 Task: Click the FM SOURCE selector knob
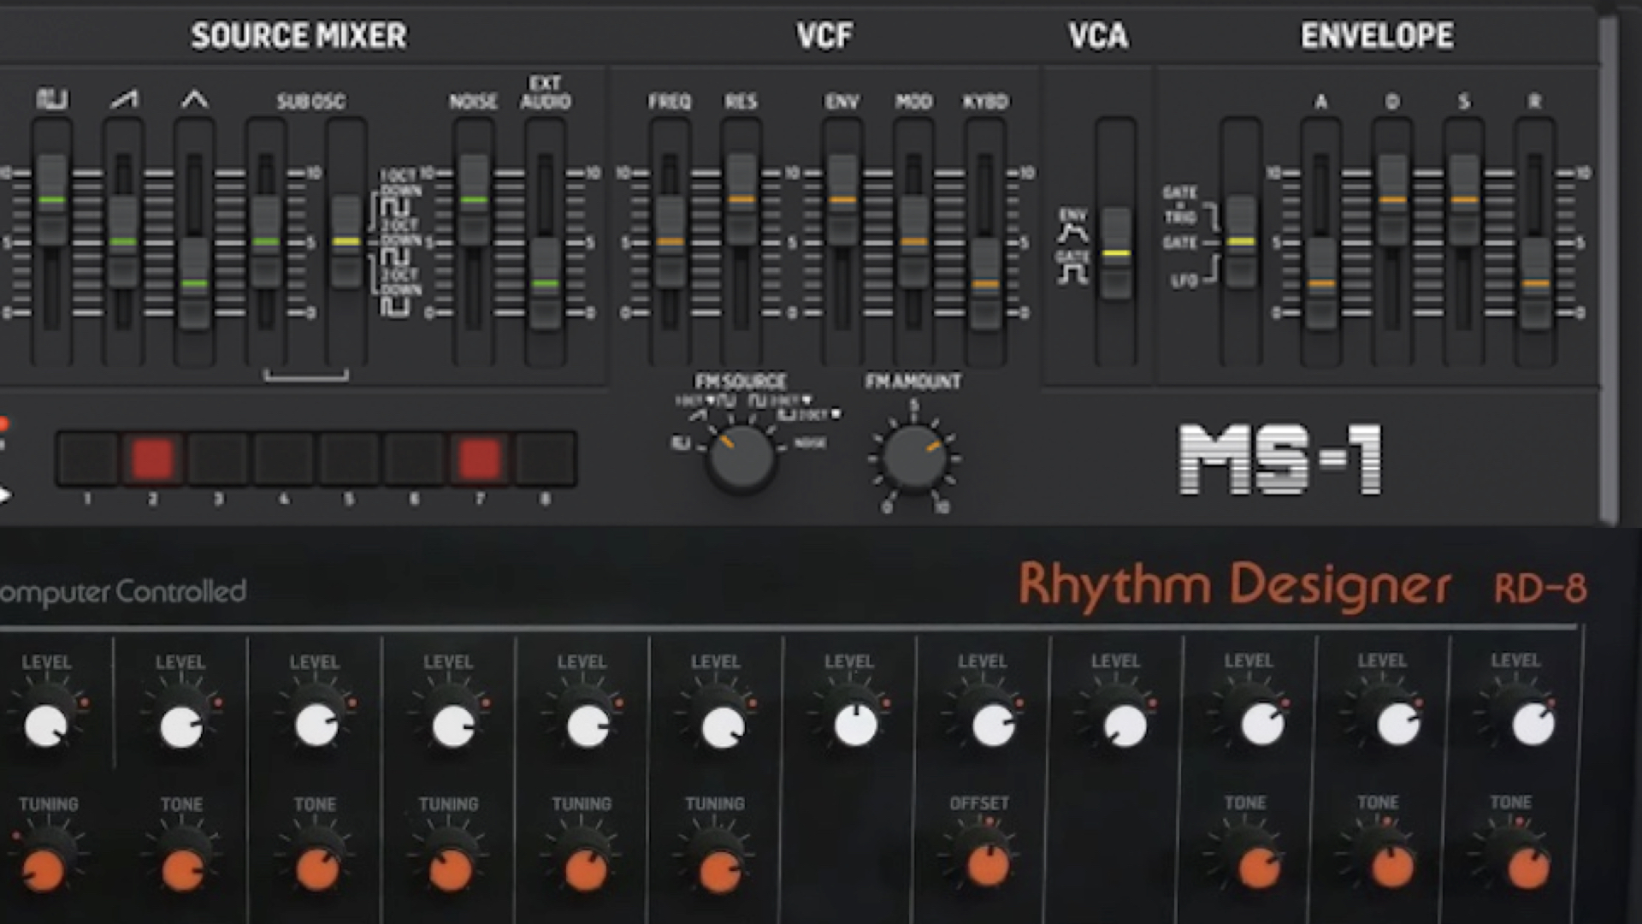point(741,459)
